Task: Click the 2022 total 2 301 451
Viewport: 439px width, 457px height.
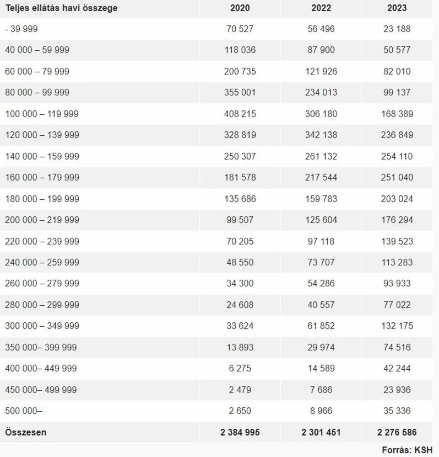Action: point(321,432)
